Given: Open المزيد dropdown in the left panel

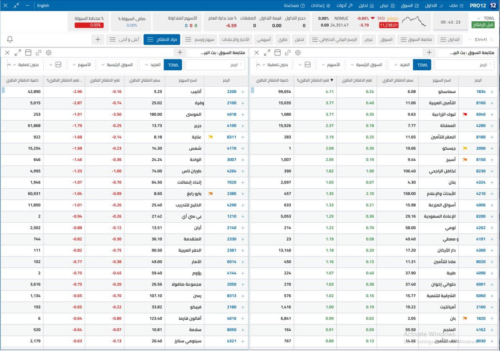Looking at the screenshot, I should pos(152,65).
